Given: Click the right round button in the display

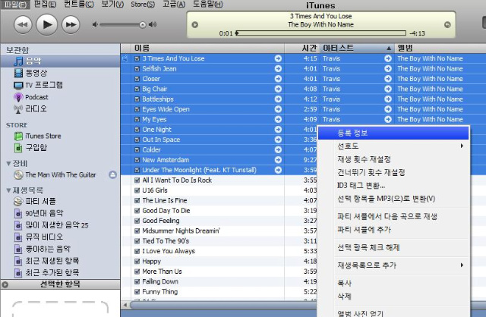Looking at the screenshot, I should (447, 25).
